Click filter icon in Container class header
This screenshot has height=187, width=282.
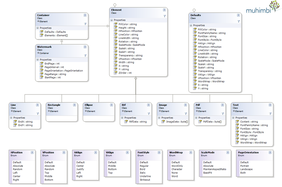click(85, 24)
